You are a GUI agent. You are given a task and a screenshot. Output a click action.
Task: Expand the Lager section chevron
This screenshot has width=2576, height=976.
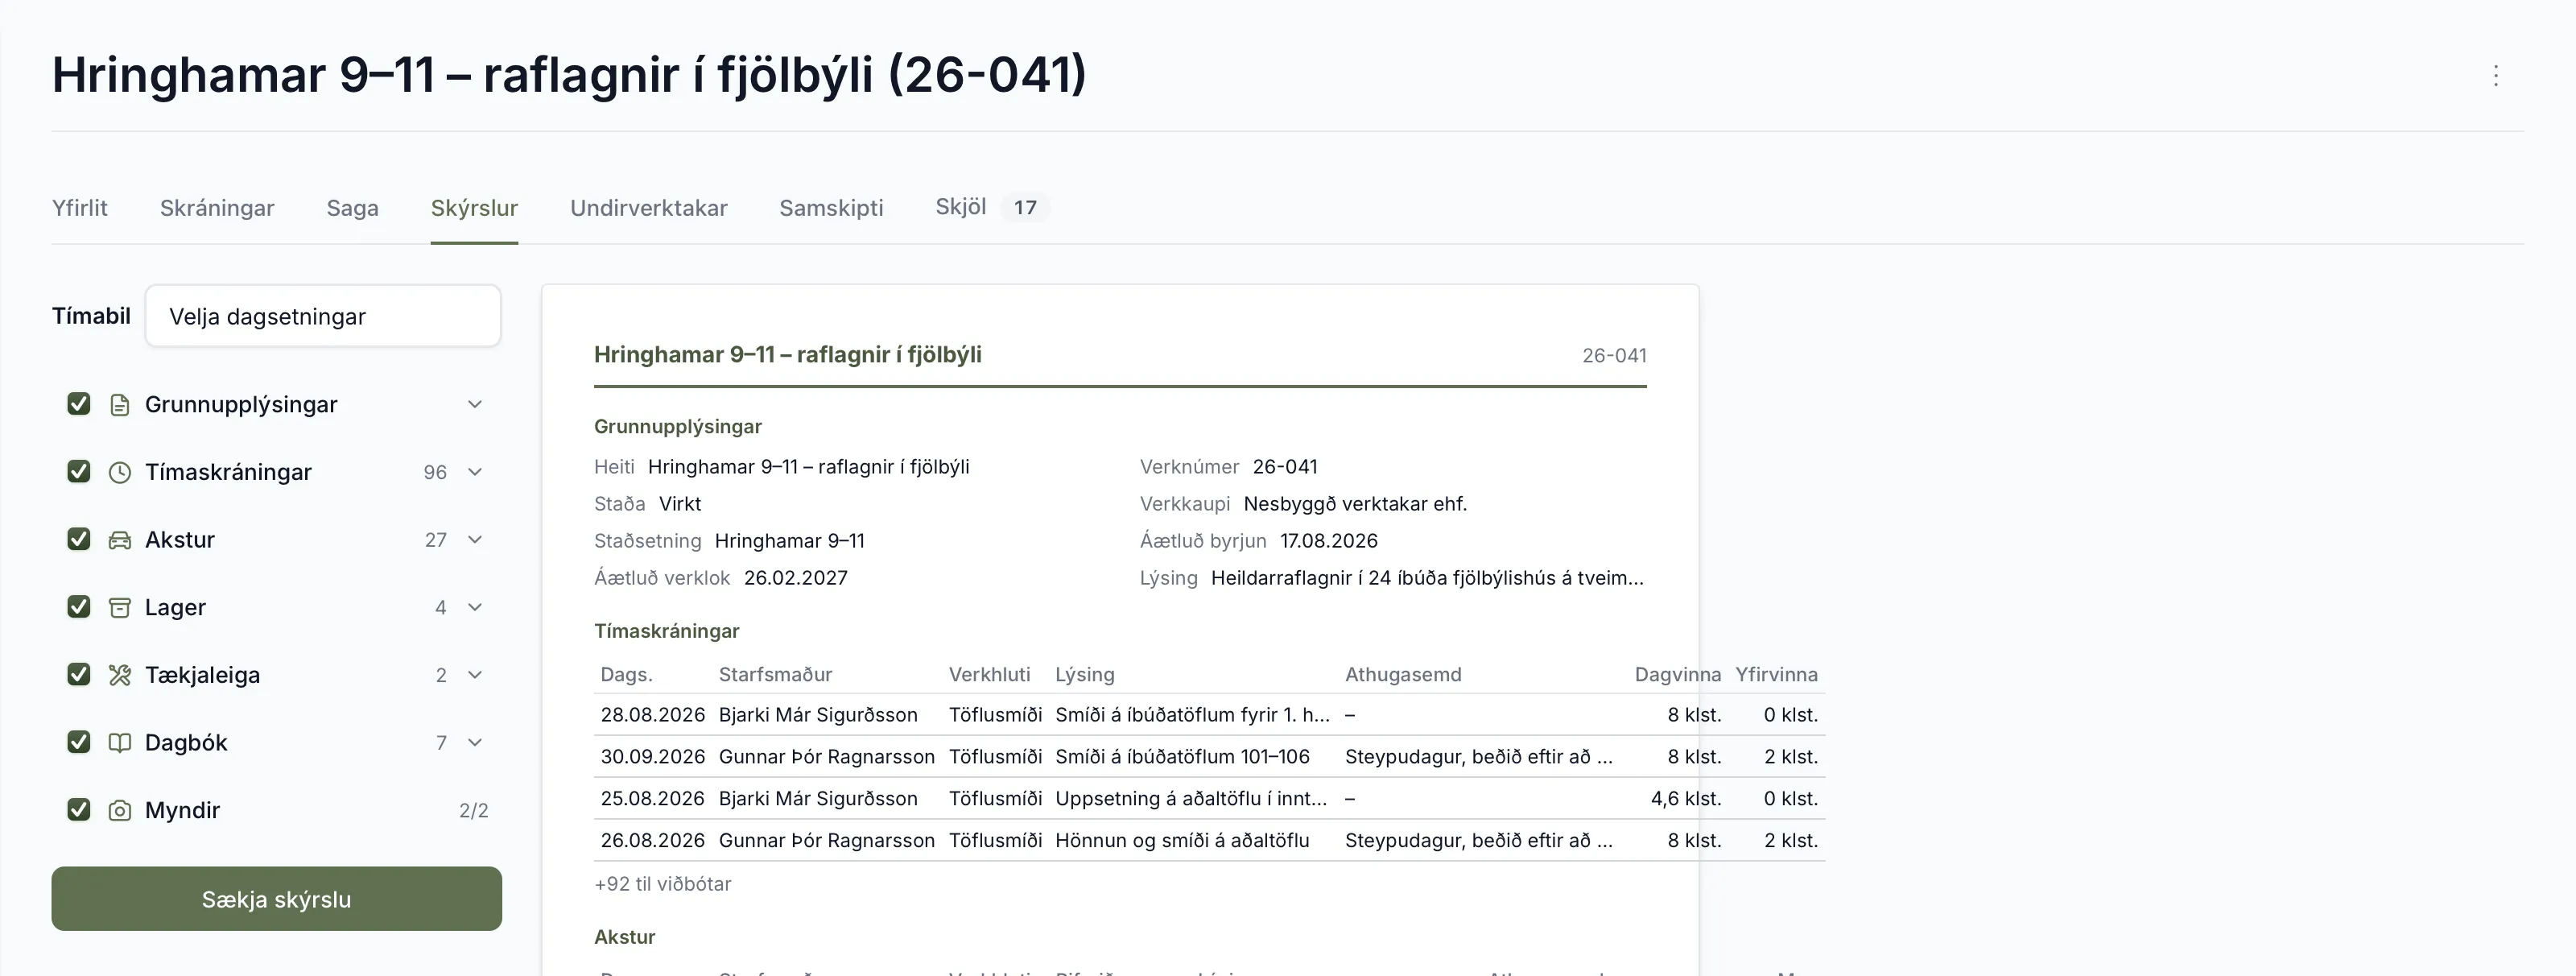[x=475, y=607]
